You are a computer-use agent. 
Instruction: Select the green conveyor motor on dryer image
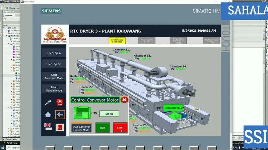[175, 116]
